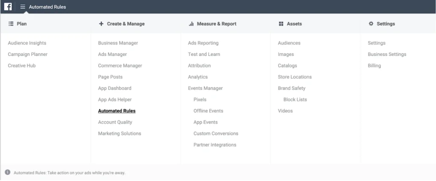Open Audience Insights

tap(27, 43)
